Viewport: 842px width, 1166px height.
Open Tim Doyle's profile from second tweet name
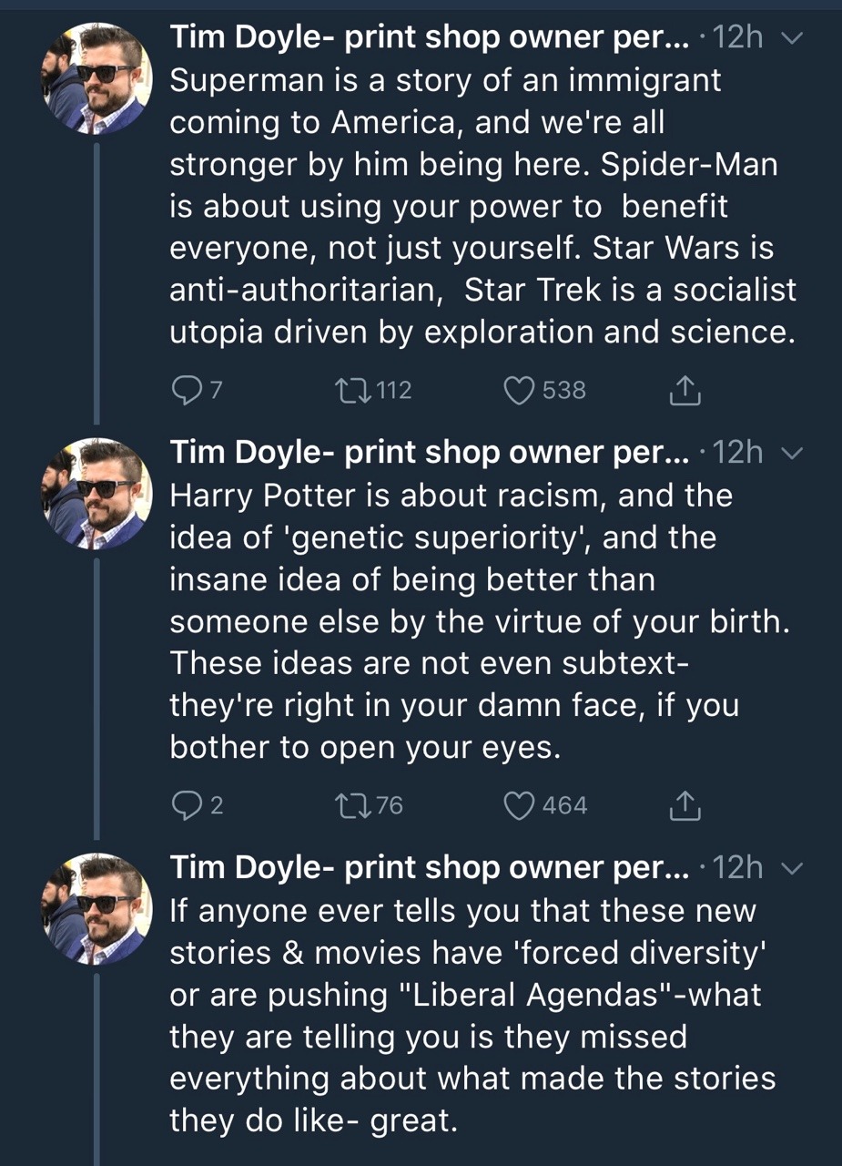click(430, 453)
